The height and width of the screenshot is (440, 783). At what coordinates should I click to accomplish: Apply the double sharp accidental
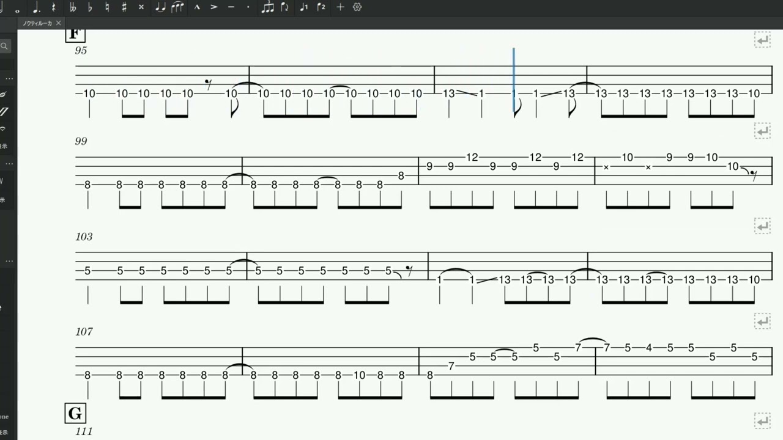tap(141, 7)
